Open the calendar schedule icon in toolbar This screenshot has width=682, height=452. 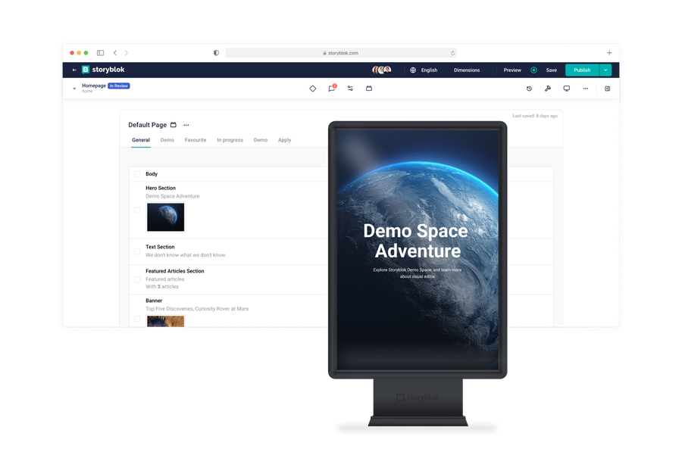click(x=369, y=89)
